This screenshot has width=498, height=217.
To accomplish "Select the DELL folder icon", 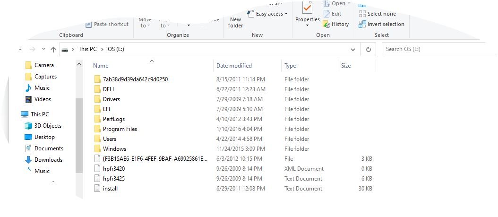I will click(x=97, y=89).
